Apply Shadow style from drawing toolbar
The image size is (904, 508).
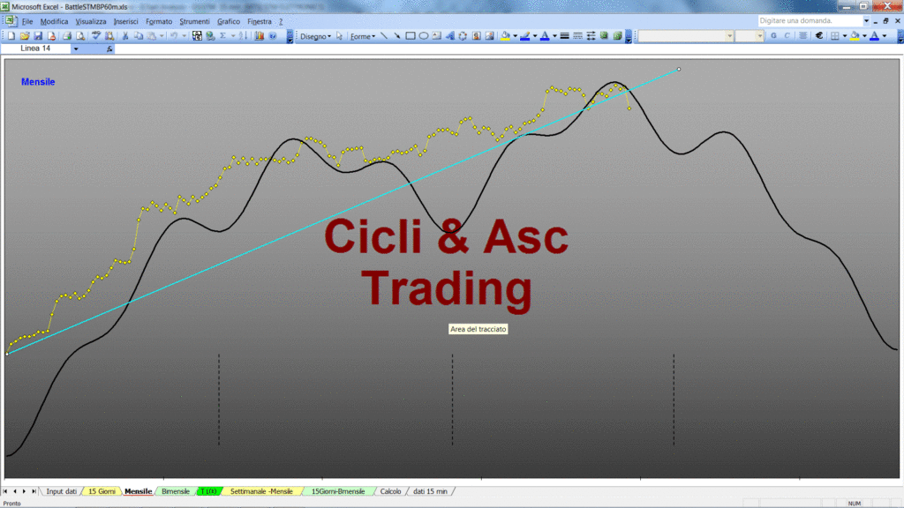pyautogui.click(x=604, y=35)
